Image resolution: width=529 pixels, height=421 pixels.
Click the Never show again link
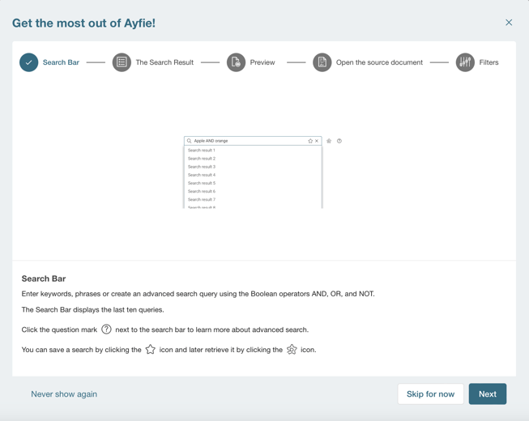click(64, 394)
